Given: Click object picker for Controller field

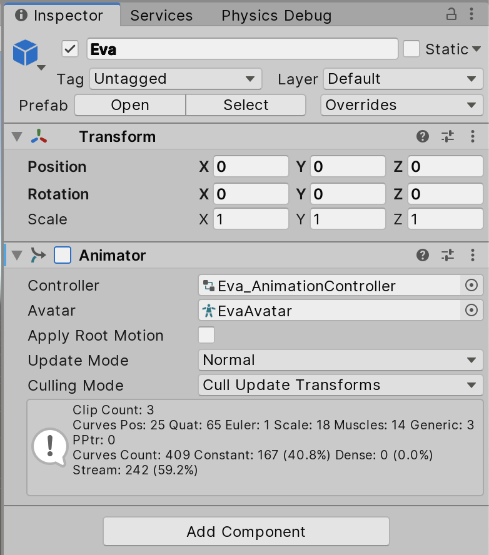Looking at the screenshot, I should point(471,286).
